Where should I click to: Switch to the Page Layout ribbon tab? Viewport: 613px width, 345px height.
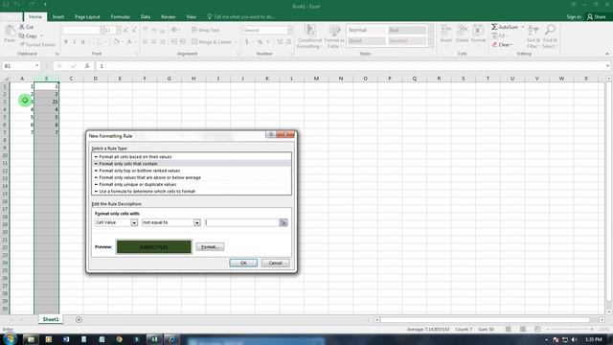(87, 17)
